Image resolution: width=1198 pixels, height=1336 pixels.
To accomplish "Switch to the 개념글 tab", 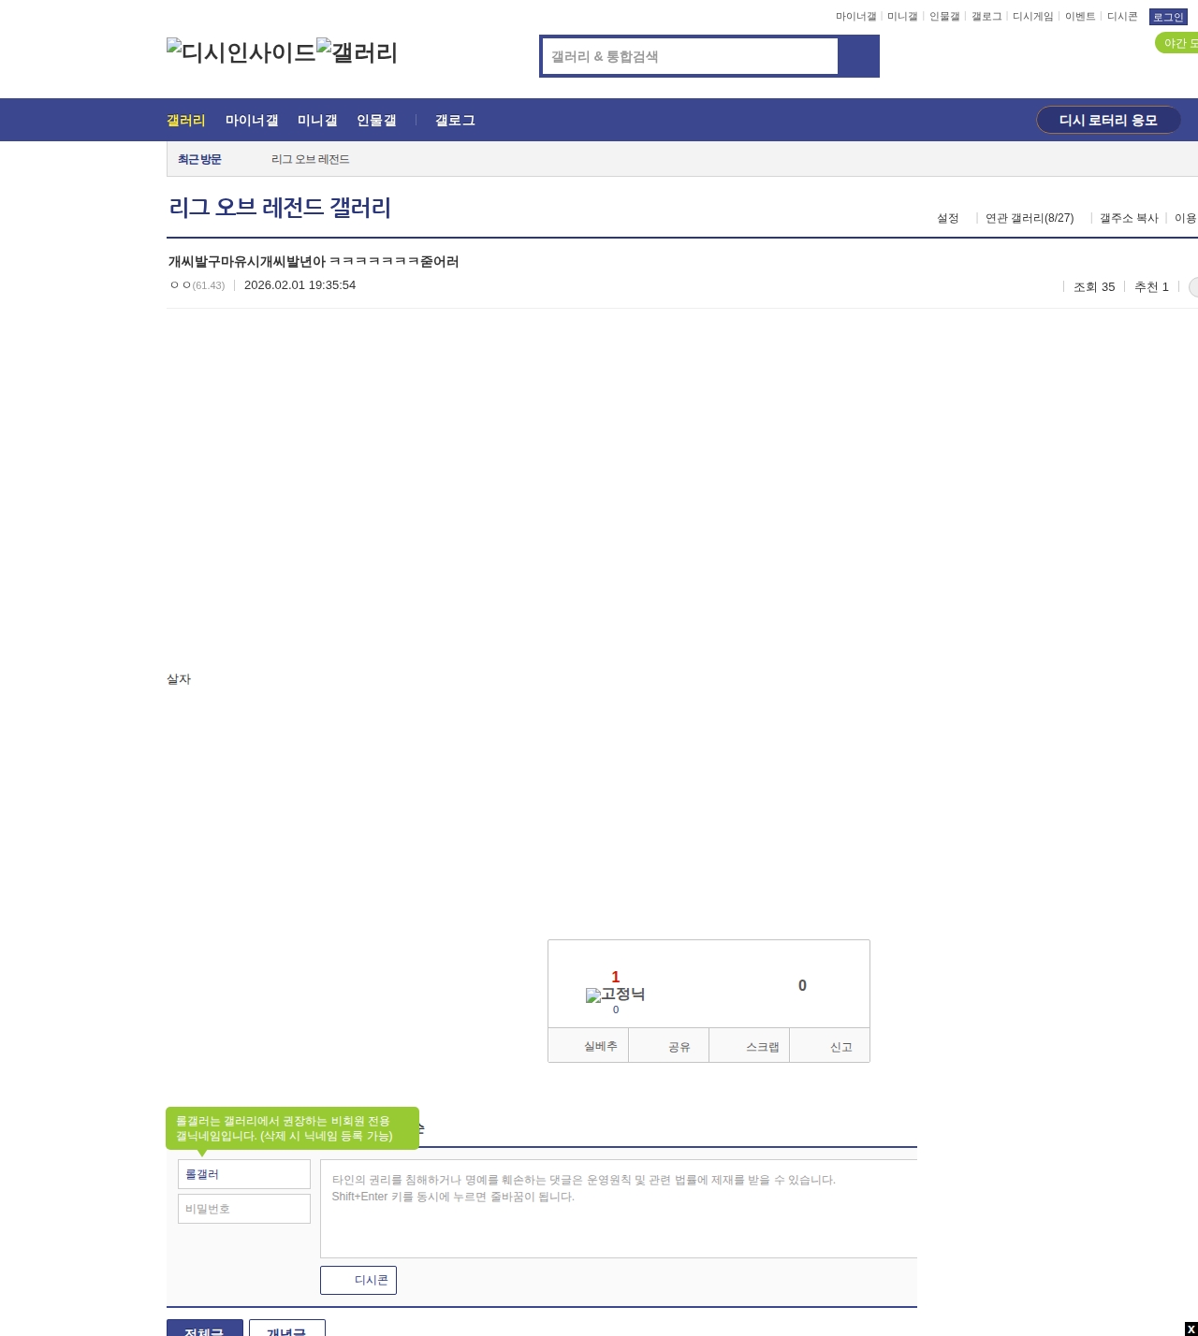I will tap(287, 1329).
